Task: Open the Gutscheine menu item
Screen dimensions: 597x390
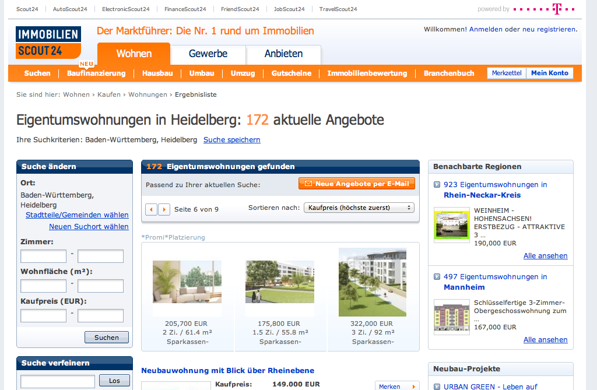Action: (292, 73)
